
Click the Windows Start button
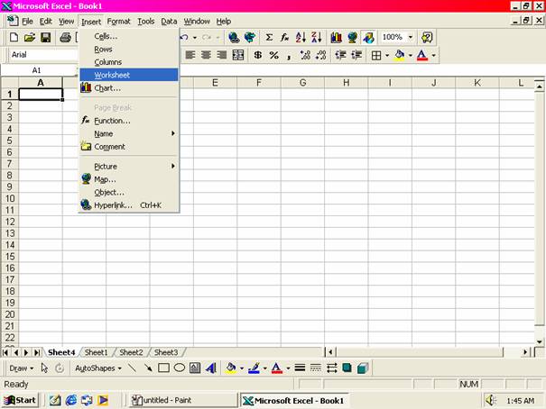click(20, 399)
